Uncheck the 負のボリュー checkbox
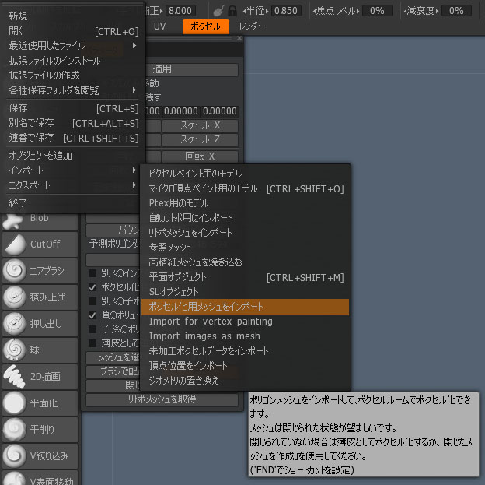Viewport: 485px width, 485px height. [92, 315]
